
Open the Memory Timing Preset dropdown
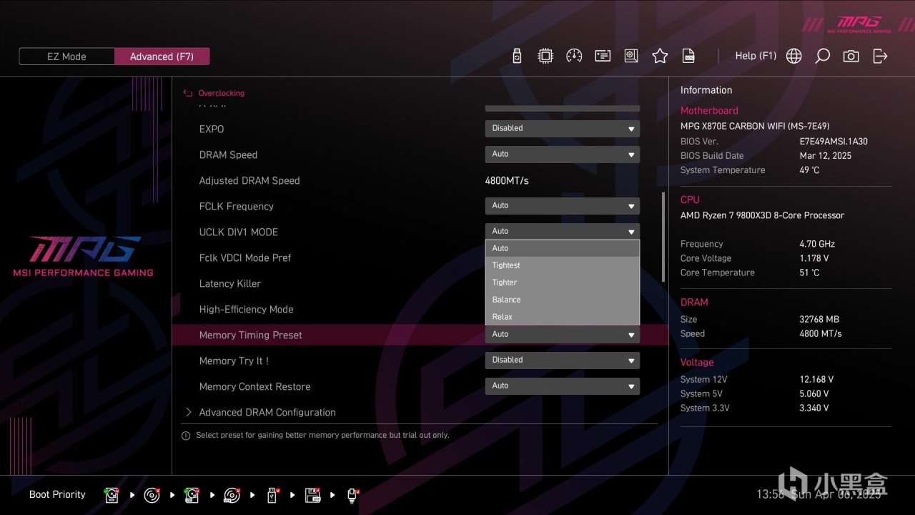[563, 335]
